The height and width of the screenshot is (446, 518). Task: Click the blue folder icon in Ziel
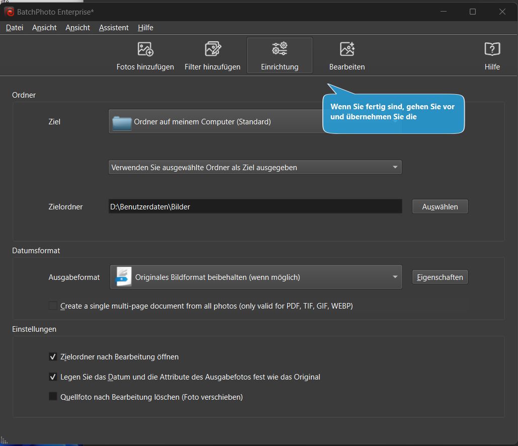122,122
